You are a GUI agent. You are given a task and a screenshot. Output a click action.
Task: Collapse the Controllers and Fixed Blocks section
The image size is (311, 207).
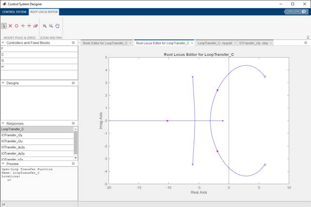pyautogui.click(x=3, y=43)
